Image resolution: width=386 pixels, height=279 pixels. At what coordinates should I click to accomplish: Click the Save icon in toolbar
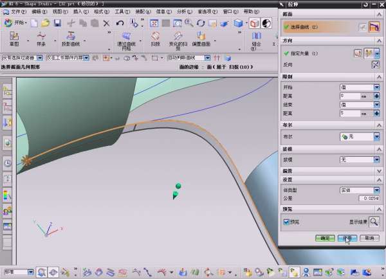tap(57, 23)
